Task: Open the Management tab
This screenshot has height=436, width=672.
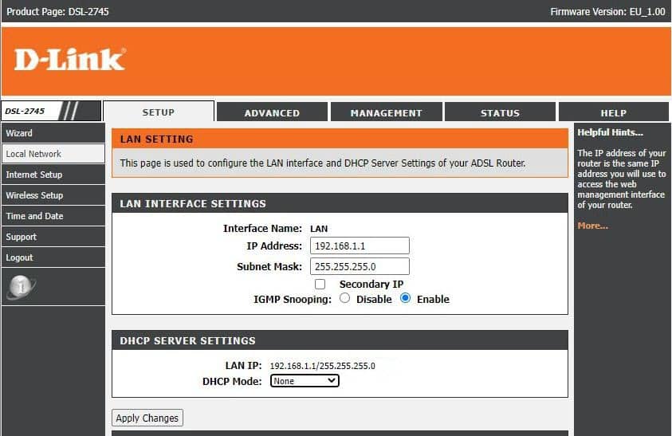Action: coord(386,112)
